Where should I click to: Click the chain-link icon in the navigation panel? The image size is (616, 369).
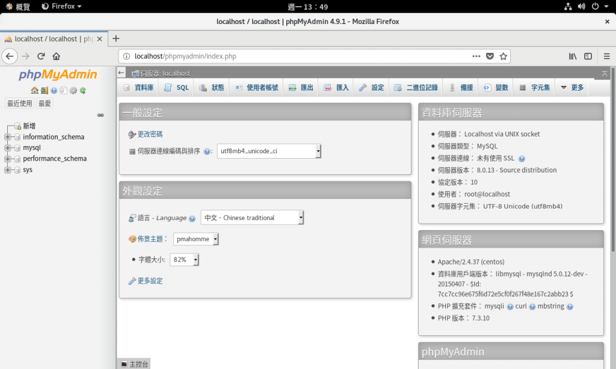[x=100, y=115]
